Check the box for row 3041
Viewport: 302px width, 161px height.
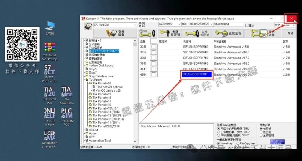[154, 47]
